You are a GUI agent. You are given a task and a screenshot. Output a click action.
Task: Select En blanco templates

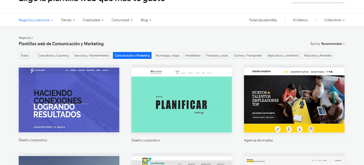[300, 20]
